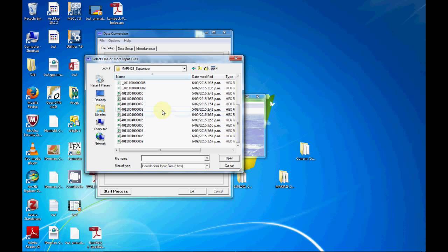Open McAfee Security desktop icon
This screenshot has width=448, height=252.
click(x=33, y=125)
